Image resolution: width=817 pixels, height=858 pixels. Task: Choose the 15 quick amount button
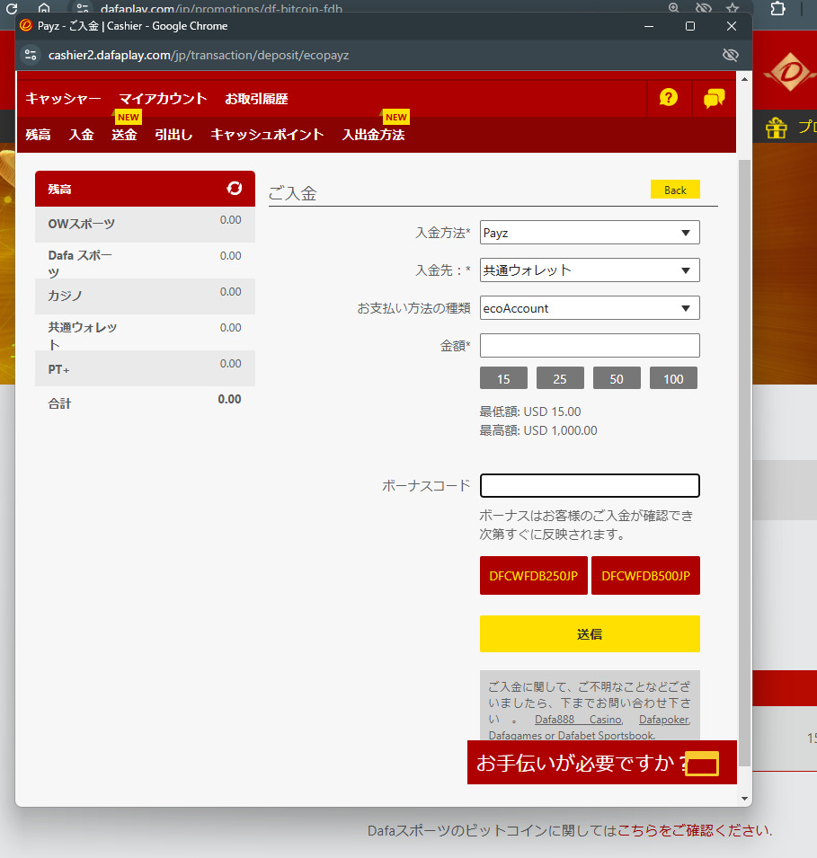coord(504,378)
